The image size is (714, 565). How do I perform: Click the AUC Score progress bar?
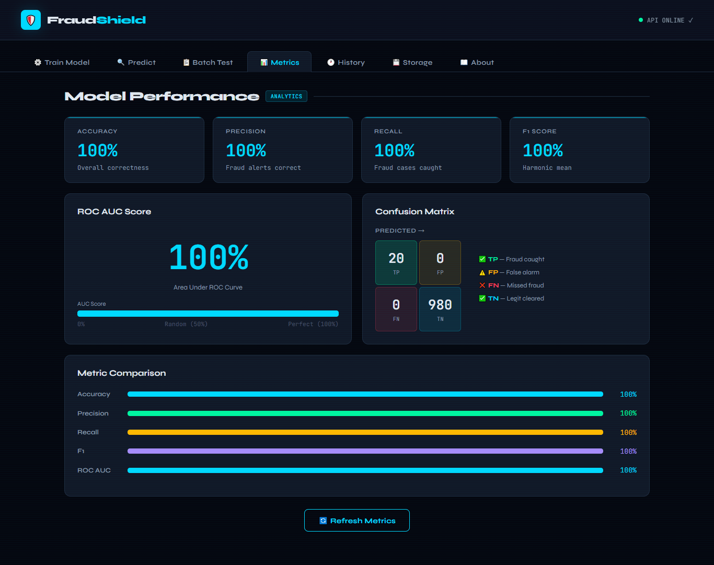[208, 314]
